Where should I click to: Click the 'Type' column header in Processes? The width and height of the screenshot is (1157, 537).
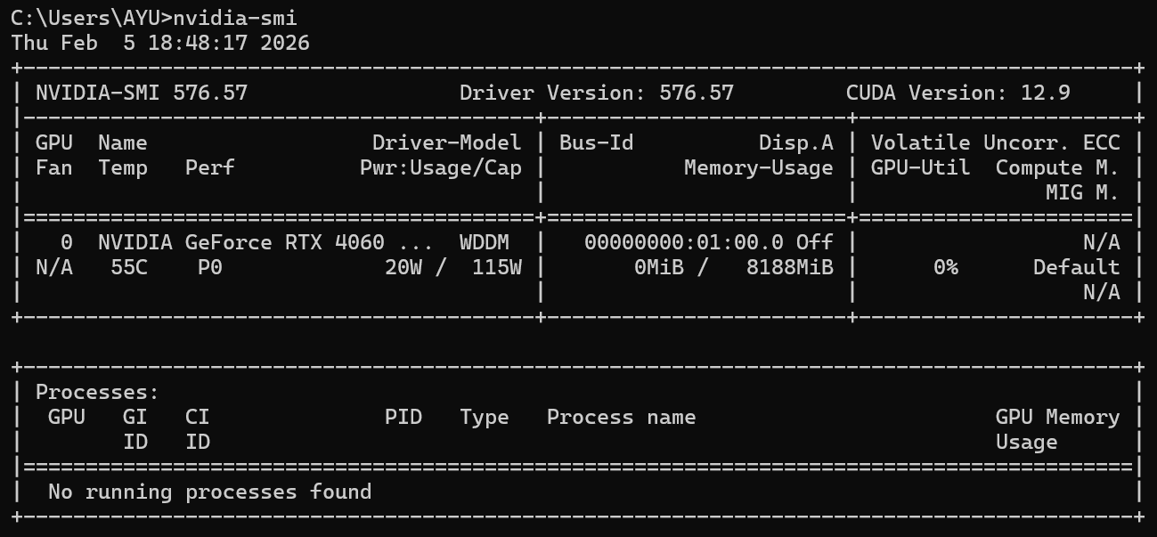tap(484, 417)
